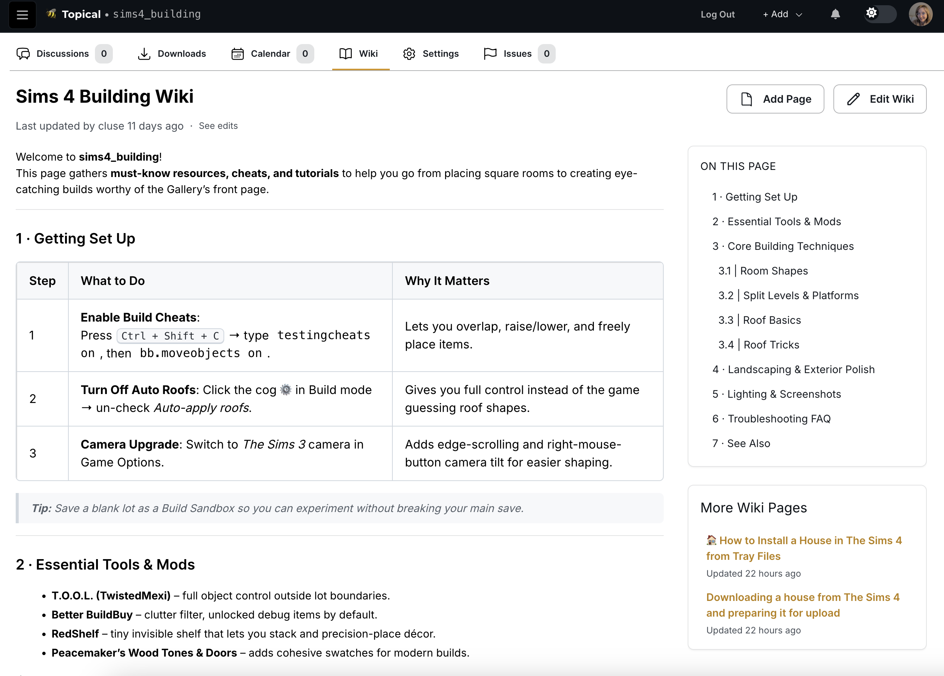Open Downloading a house from Sims 4 page

(803, 605)
